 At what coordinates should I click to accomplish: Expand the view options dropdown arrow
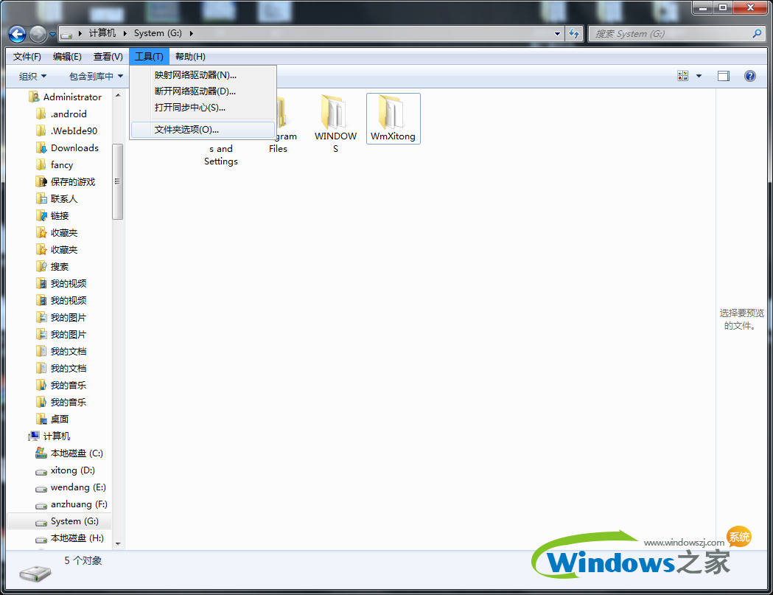pos(699,76)
